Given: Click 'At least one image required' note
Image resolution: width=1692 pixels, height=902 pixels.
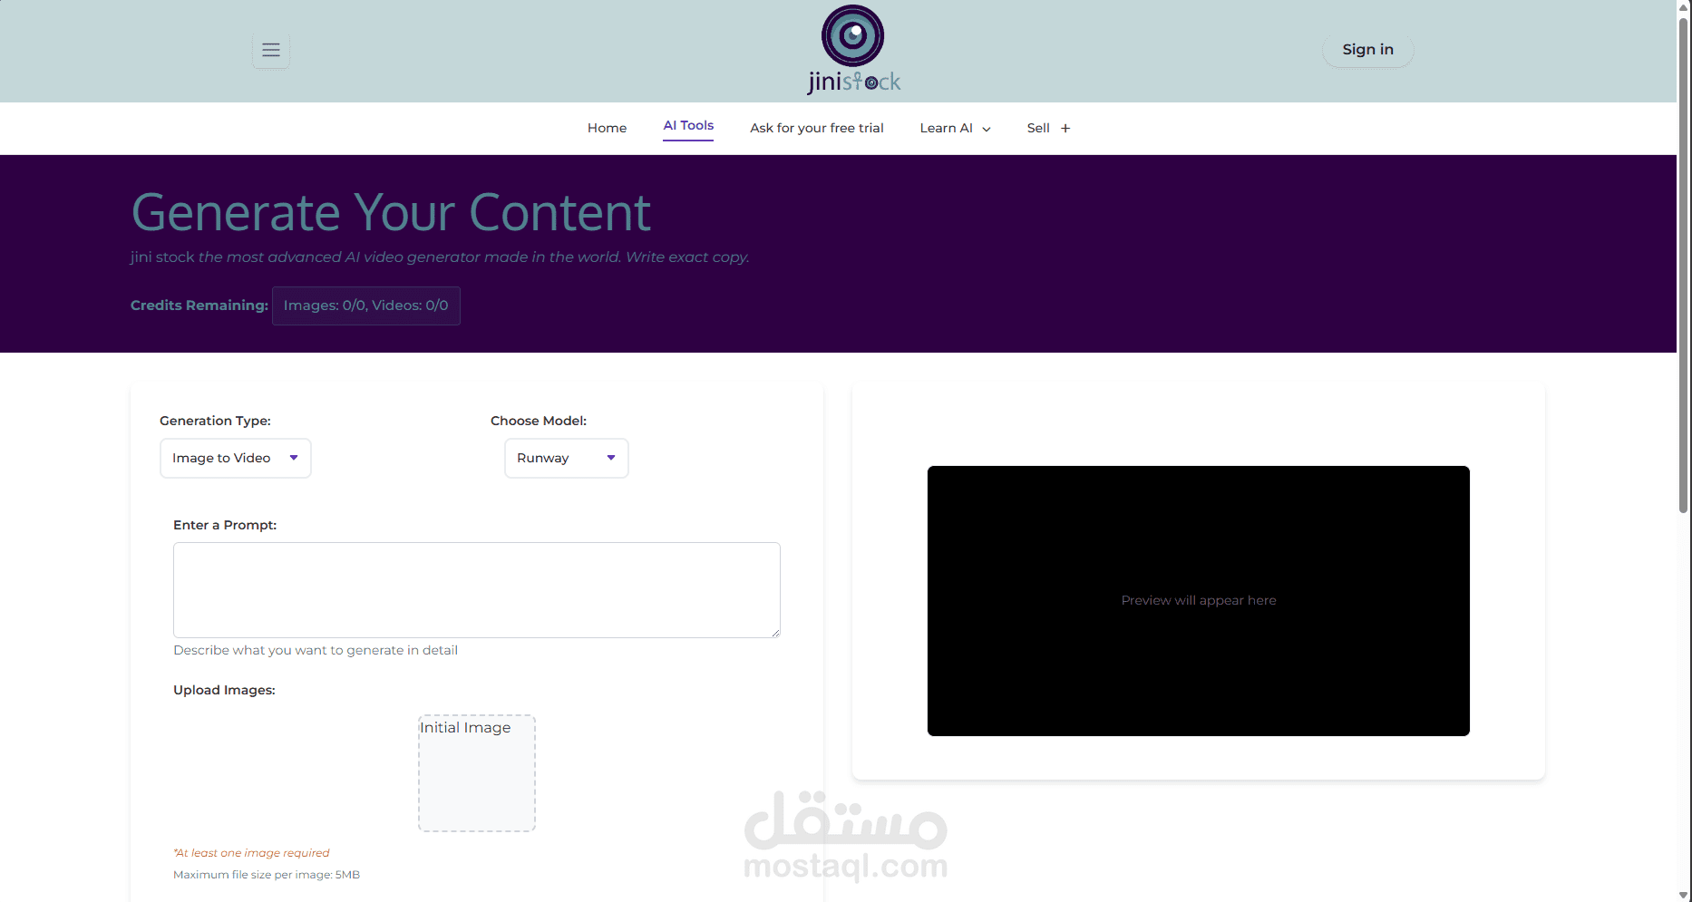Looking at the screenshot, I should click(251, 853).
